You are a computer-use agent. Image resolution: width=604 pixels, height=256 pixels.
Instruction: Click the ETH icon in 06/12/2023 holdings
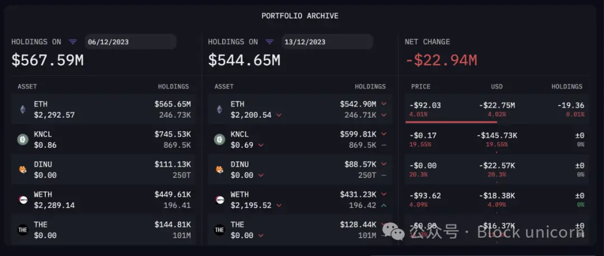pos(23,109)
